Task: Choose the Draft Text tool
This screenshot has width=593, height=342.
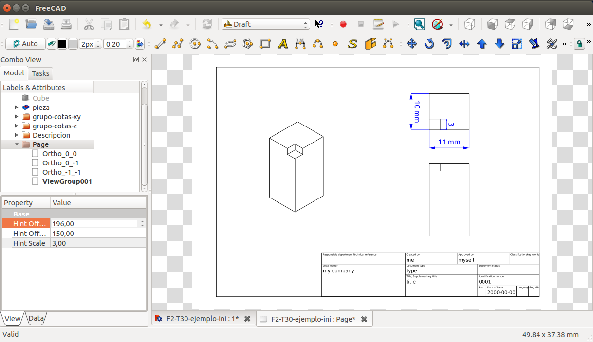Action: click(282, 44)
